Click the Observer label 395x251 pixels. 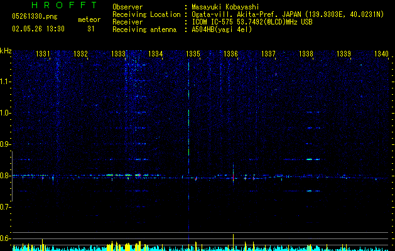(x=127, y=7)
